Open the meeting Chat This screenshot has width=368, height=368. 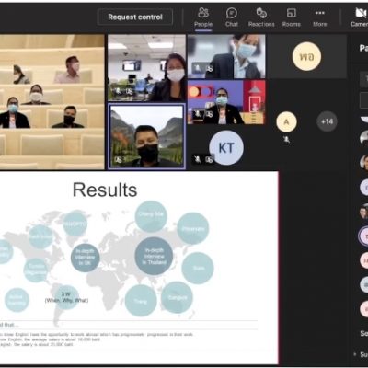pos(232,17)
